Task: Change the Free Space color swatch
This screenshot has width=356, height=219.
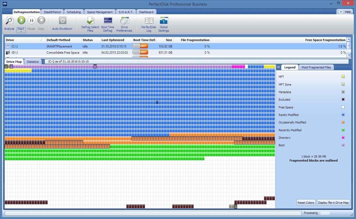Action: coord(343,107)
